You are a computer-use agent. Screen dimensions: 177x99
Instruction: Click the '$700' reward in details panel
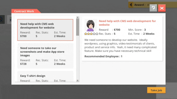tap(117, 30)
